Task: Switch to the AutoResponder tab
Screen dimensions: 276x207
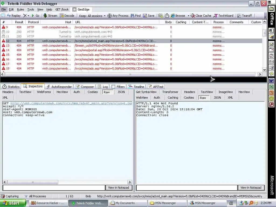Action: point(59,87)
